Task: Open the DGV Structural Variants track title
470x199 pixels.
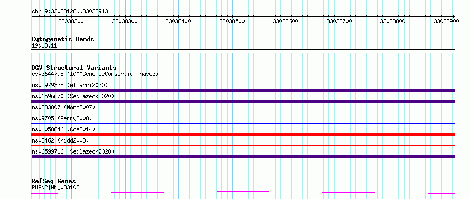Action: [x=74, y=68]
